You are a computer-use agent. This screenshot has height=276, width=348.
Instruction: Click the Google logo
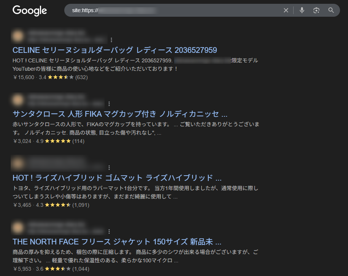click(30, 11)
